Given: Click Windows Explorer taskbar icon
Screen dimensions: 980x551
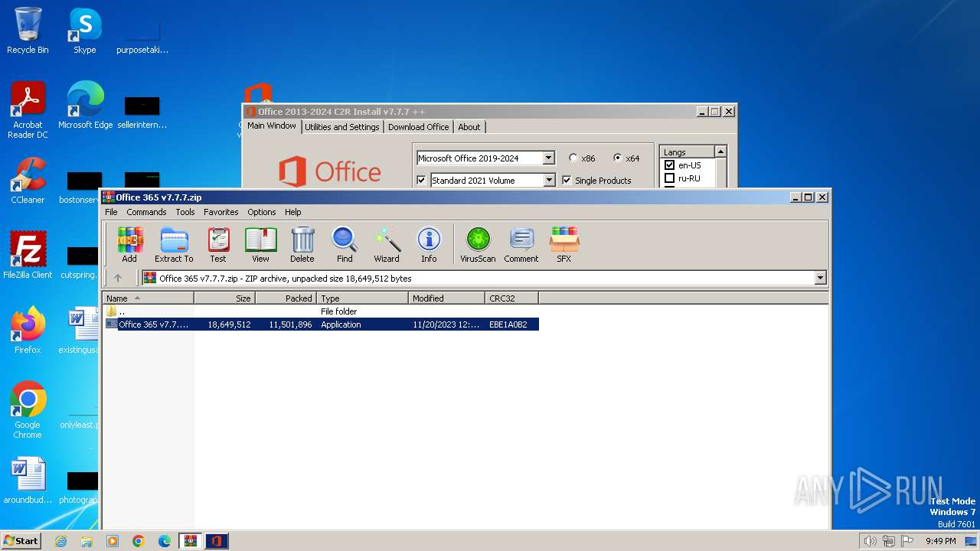Looking at the screenshot, I should pyautogui.click(x=87, y=541).
